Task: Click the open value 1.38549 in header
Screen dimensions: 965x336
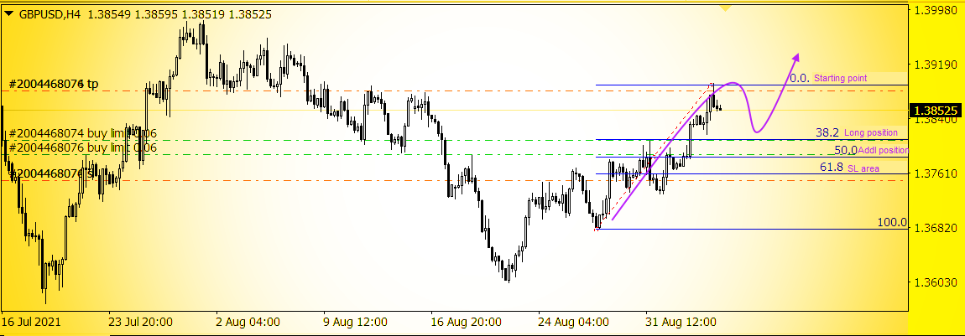Action: 110,14
